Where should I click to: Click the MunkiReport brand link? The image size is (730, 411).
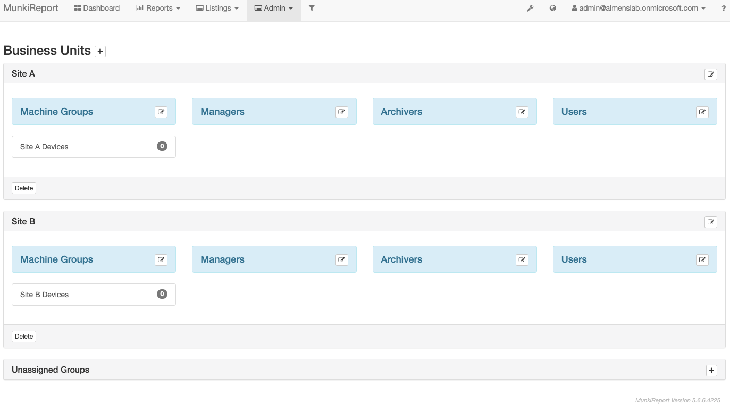[31, 9]
